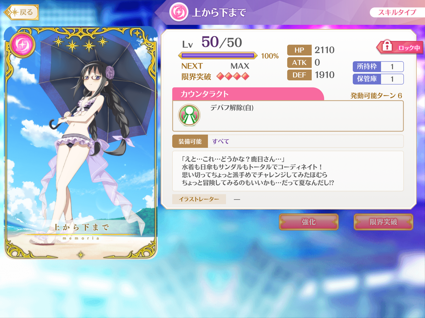Open the 強化 enhancement button
The width and height of the screenshot is (425, 318).
(308, 222)
